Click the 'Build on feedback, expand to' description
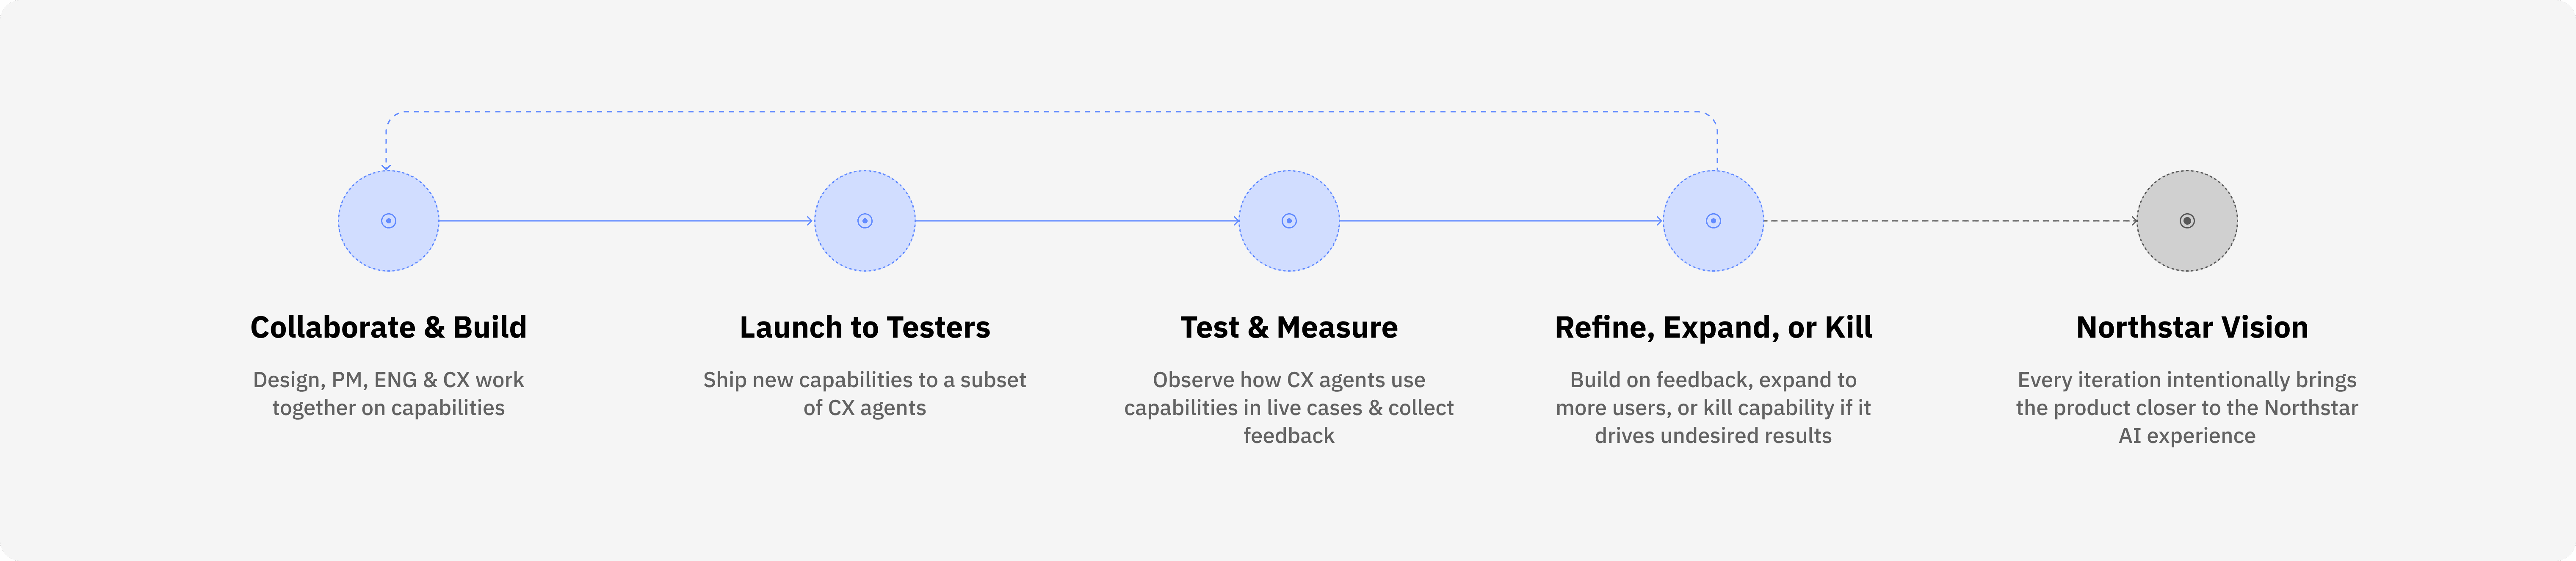2576x561 pixels. [1713, 407]
